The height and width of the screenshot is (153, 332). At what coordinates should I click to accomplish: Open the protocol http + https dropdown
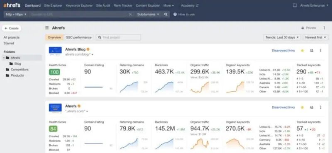(x=16, y=15)
